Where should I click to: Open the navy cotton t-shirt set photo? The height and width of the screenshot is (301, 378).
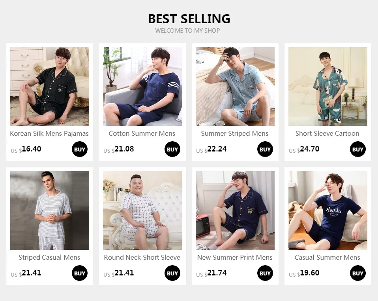tap(142, 87)
